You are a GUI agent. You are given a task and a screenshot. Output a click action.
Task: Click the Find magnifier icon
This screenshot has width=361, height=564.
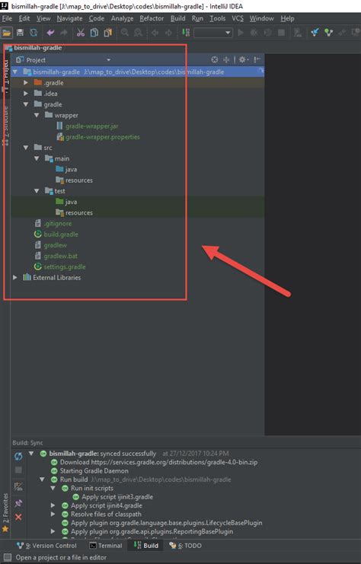[125, 33]
